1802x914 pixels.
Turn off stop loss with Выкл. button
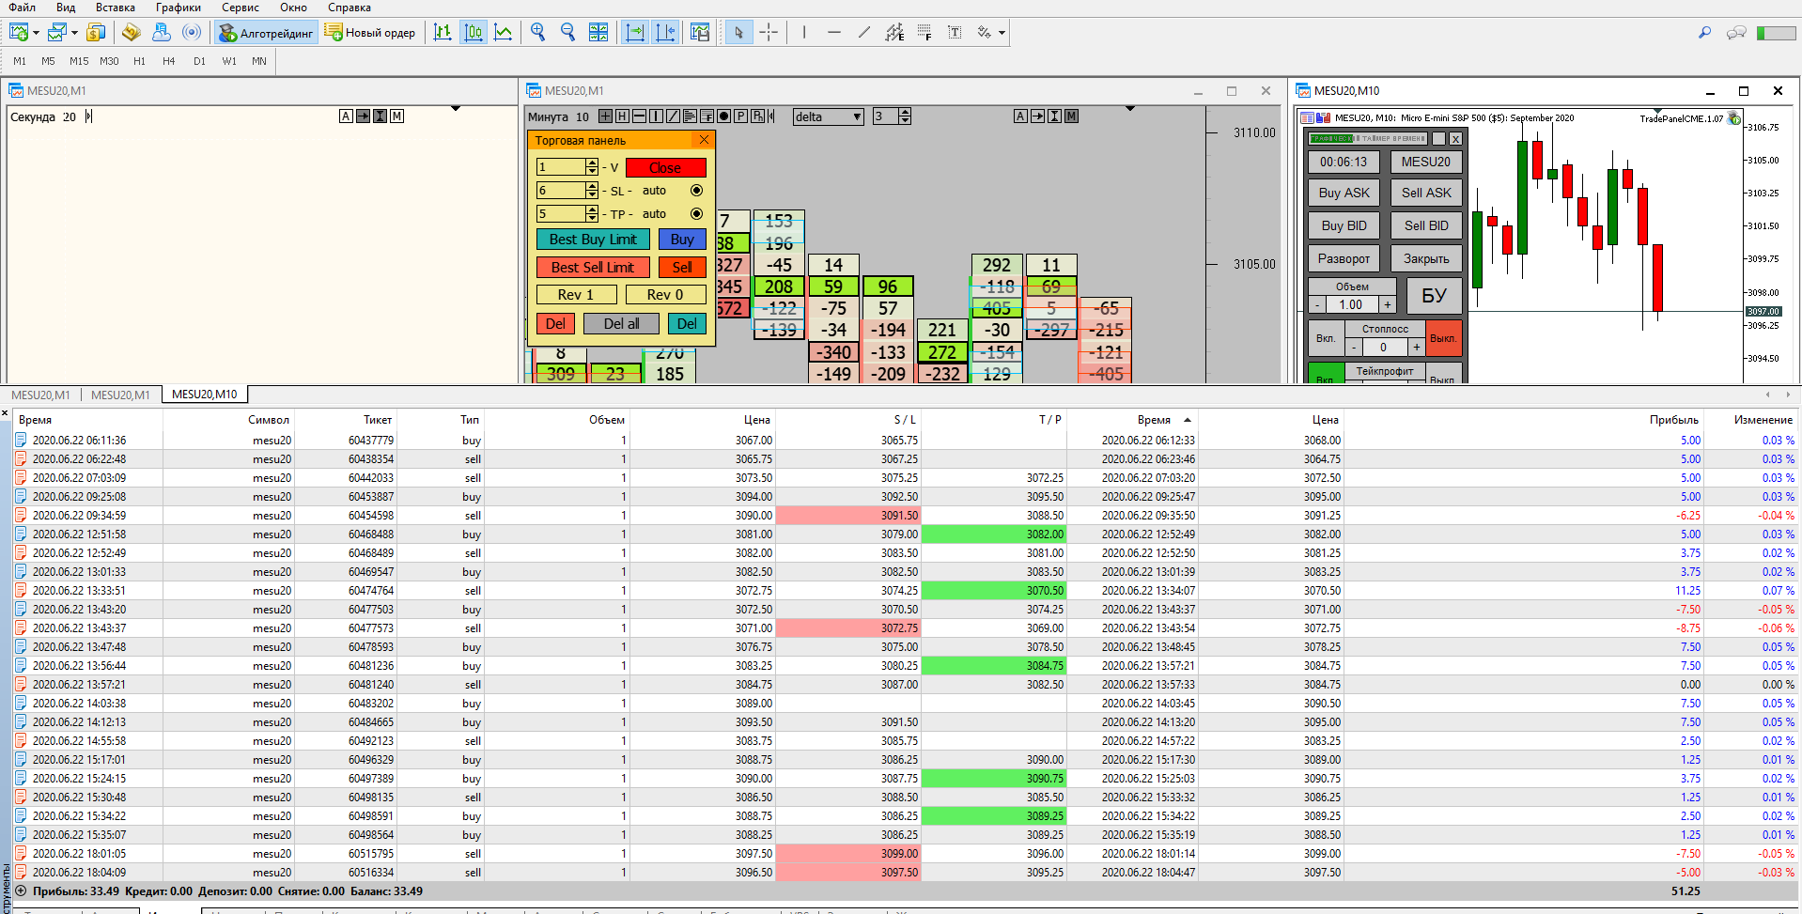click(x=1443, y=338)
